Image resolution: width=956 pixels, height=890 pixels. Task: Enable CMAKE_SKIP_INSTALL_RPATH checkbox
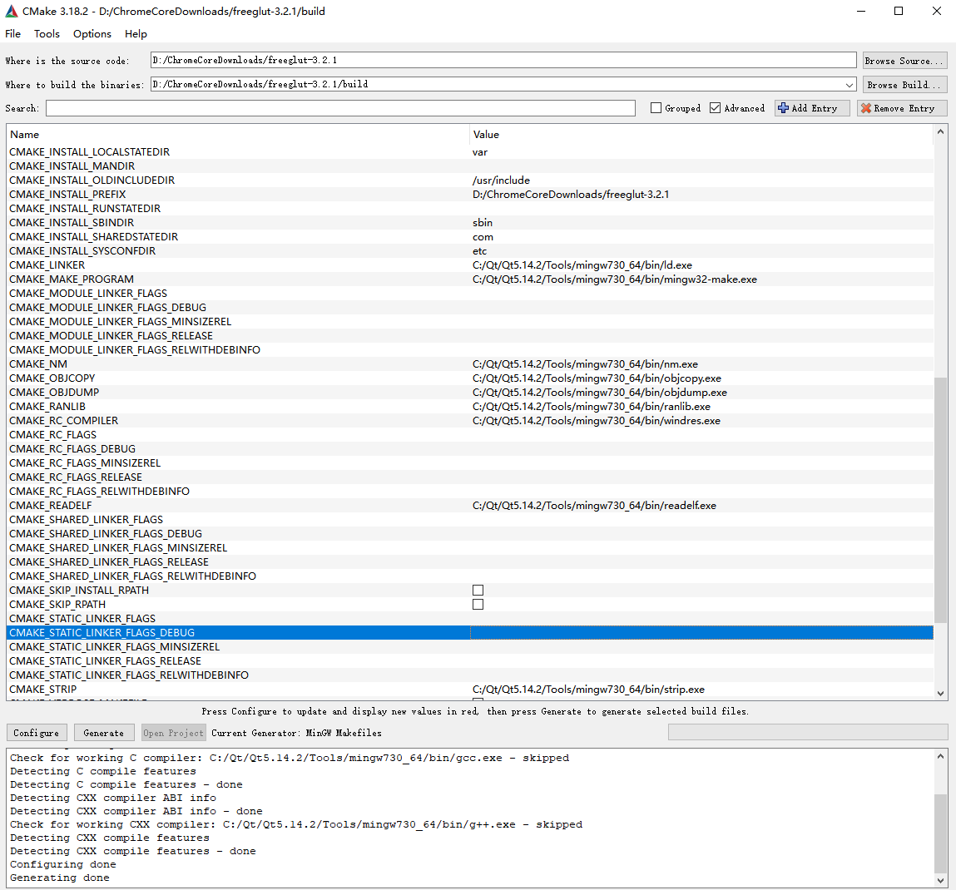click(478, 590)
